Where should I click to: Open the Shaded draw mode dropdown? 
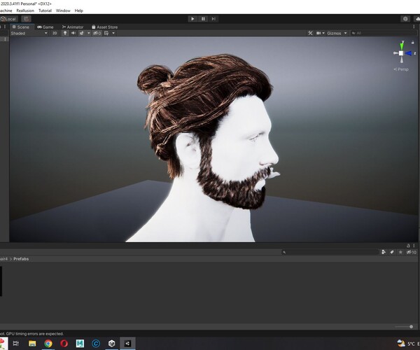(29, 33)
